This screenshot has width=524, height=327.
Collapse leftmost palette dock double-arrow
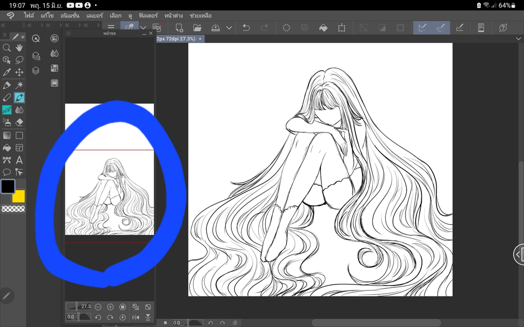(x=3, y=26)
